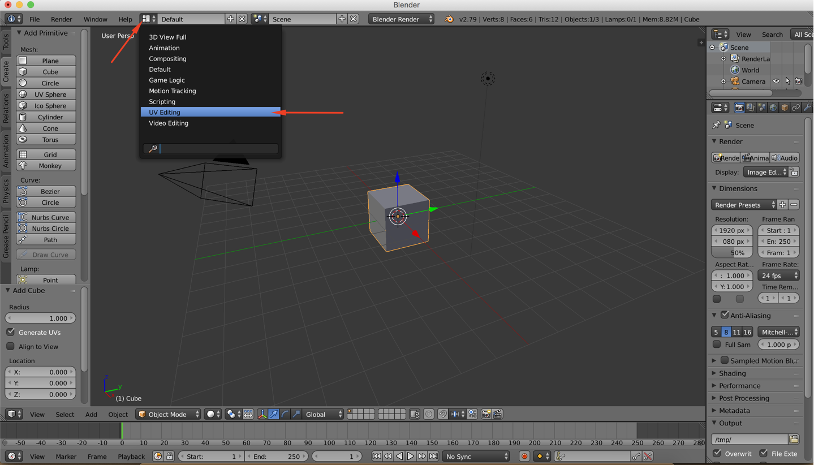Play the animation forward
This screenshot has height=465, width=814.
[411, 456]
